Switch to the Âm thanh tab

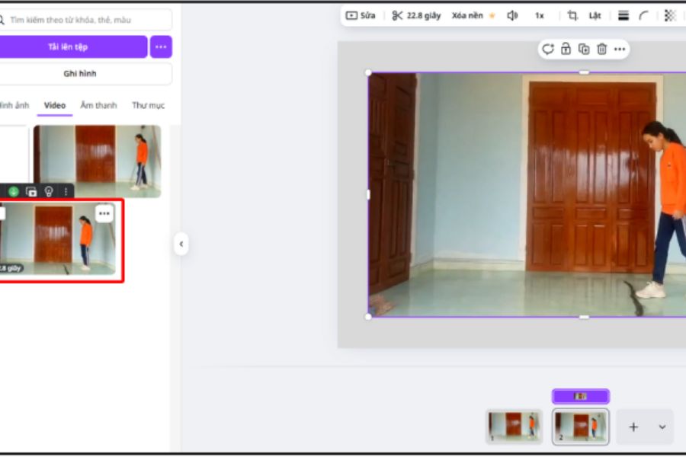pos(98,106)
